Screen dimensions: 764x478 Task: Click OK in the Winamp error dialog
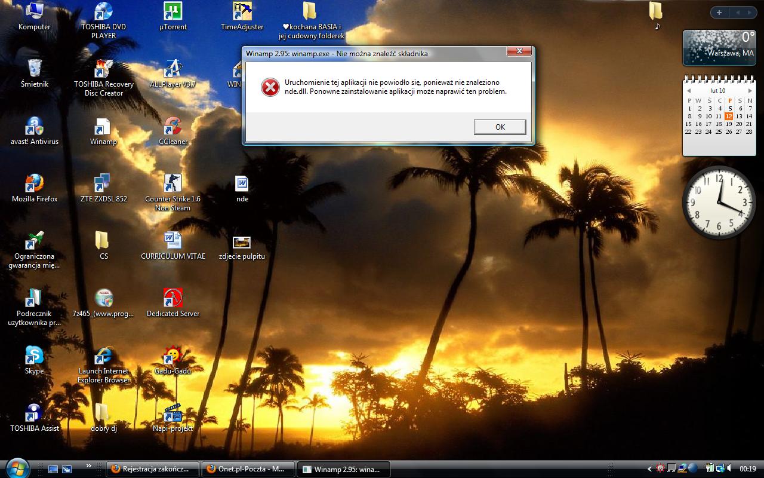click(500, 127)
